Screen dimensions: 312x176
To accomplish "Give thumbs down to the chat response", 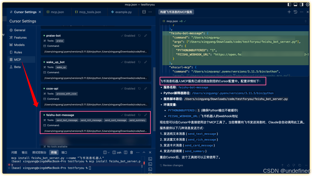I will click(294, 166).
